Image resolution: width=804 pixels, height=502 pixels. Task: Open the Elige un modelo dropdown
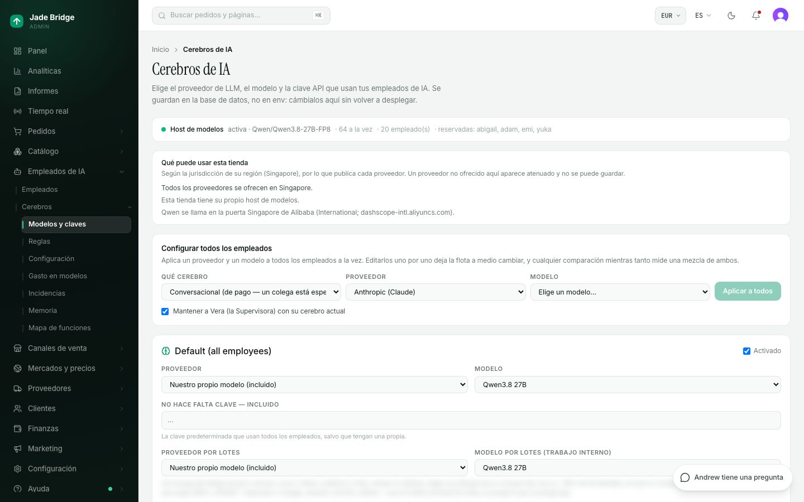click(620, 292)
